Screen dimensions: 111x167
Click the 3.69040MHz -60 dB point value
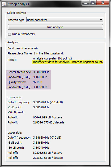pyautogui.click(x=41, y=148)
